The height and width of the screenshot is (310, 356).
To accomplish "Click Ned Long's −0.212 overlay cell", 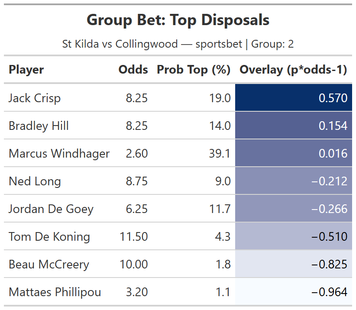I will tap(293, 181).
